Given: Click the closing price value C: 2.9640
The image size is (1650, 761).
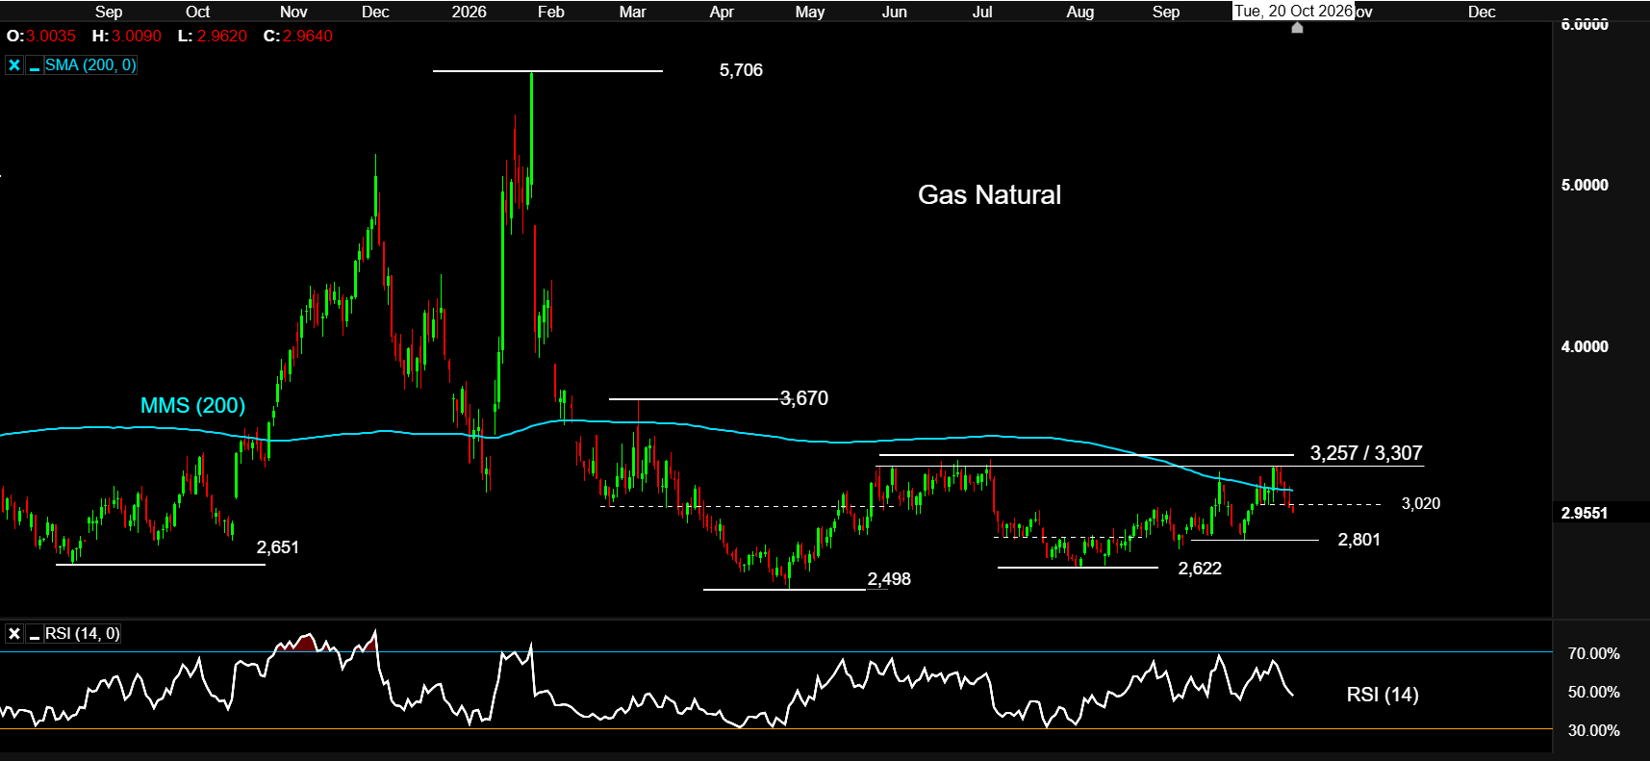Looking at the screenshot, I should point(298,36).
